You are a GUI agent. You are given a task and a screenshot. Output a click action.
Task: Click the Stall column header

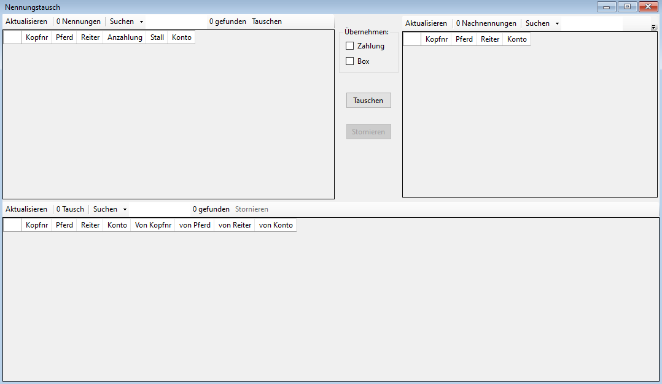coord(157,37)
